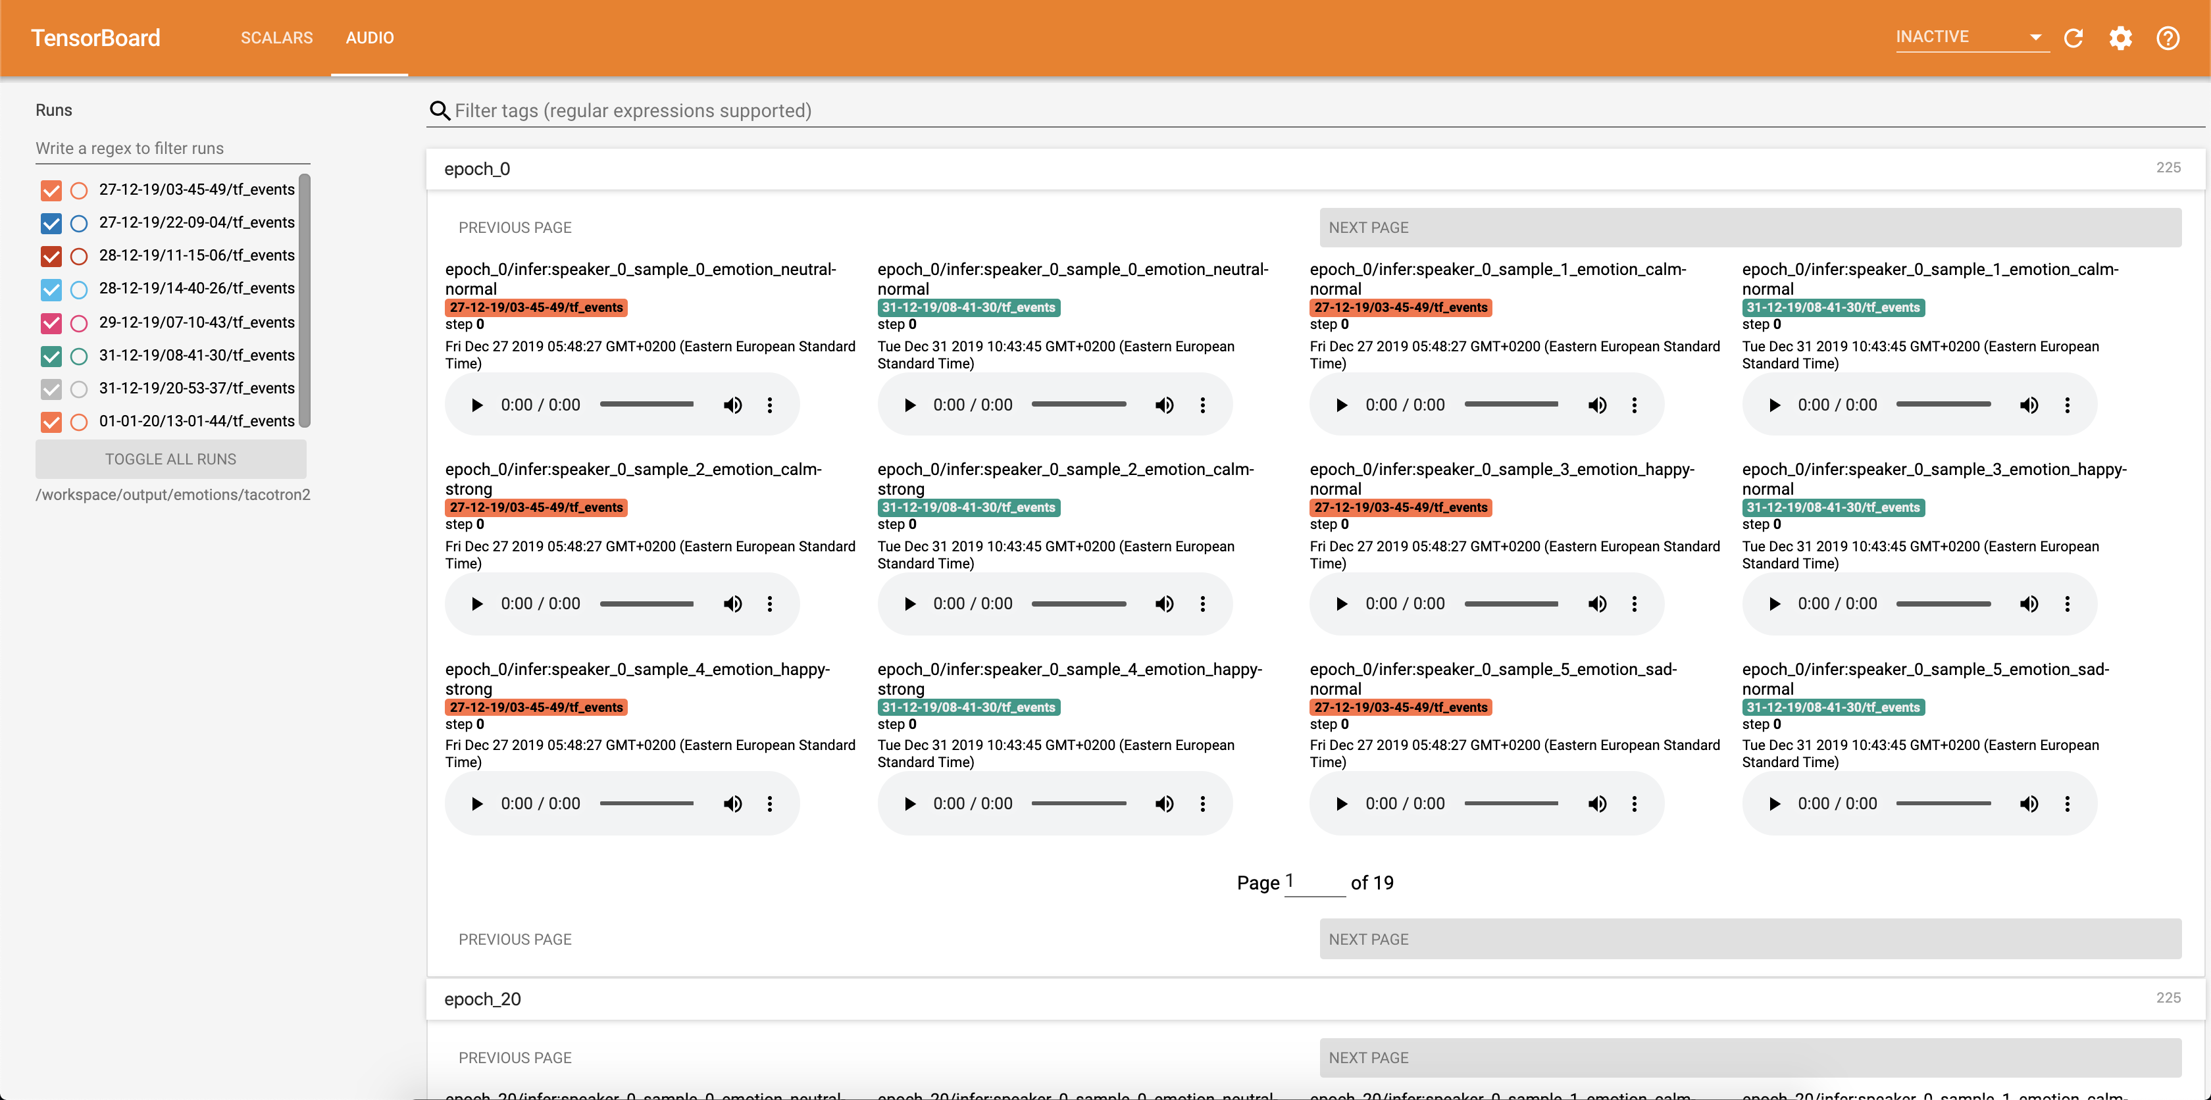Open TensorBoard settings gear icon
This screenshot has height=1100, width=2211.
2120,37
